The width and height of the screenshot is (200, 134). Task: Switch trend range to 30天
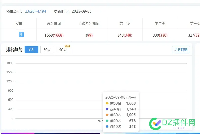pyautogui.click(x=47, y=49)
